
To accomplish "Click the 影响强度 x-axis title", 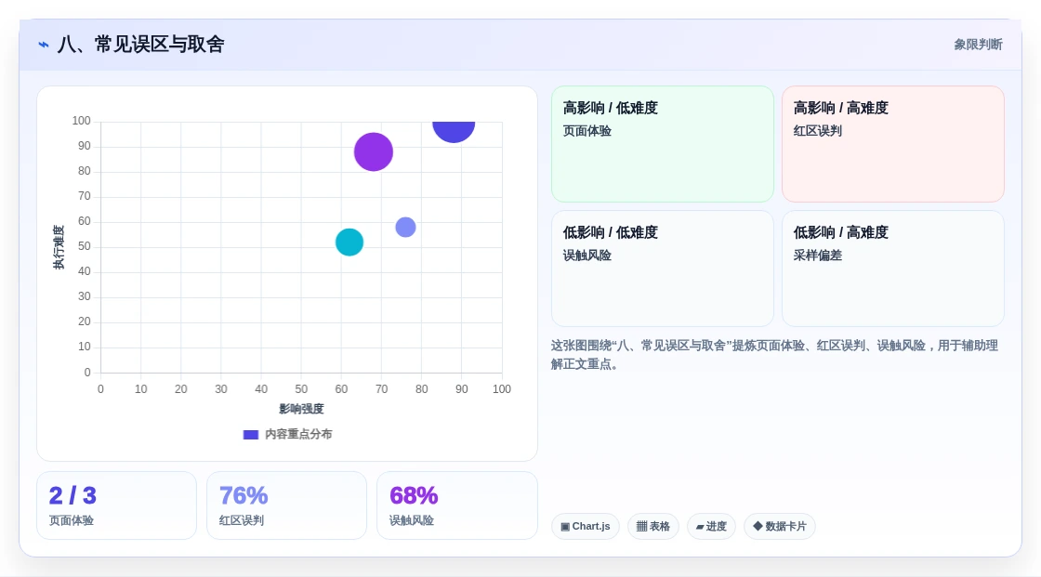I will click(301, 409).
